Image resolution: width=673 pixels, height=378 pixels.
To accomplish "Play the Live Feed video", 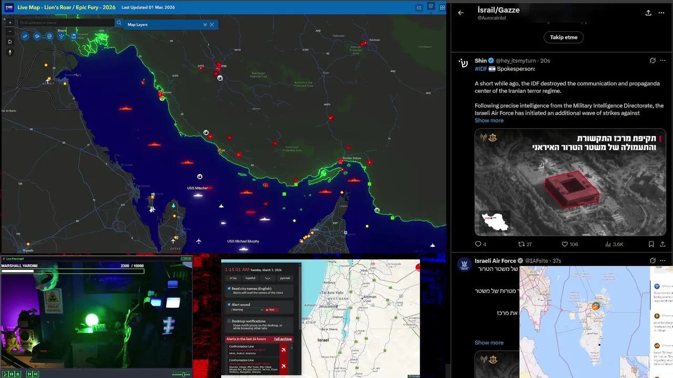I will 5,374.
